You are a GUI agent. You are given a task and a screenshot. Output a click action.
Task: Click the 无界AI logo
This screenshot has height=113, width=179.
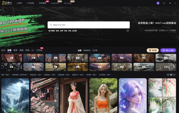coord(7,3)
